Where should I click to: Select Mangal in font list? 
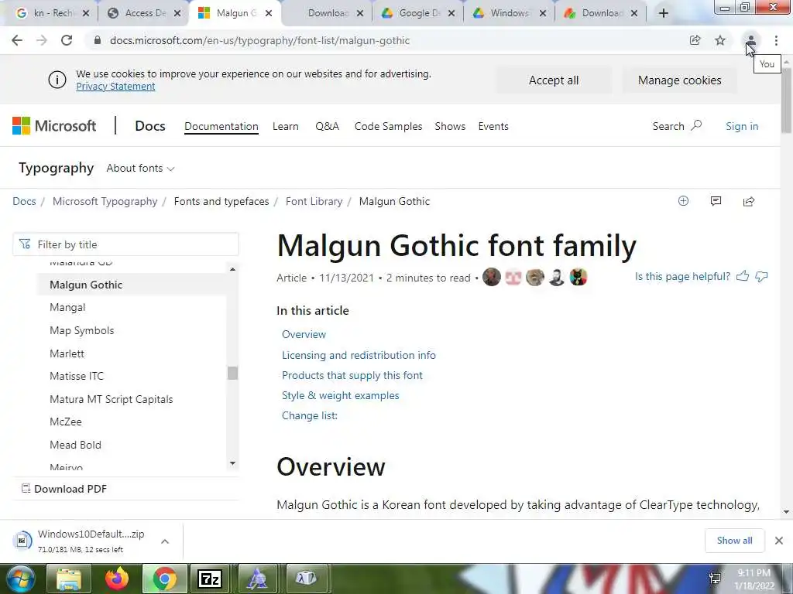point(67,307)
